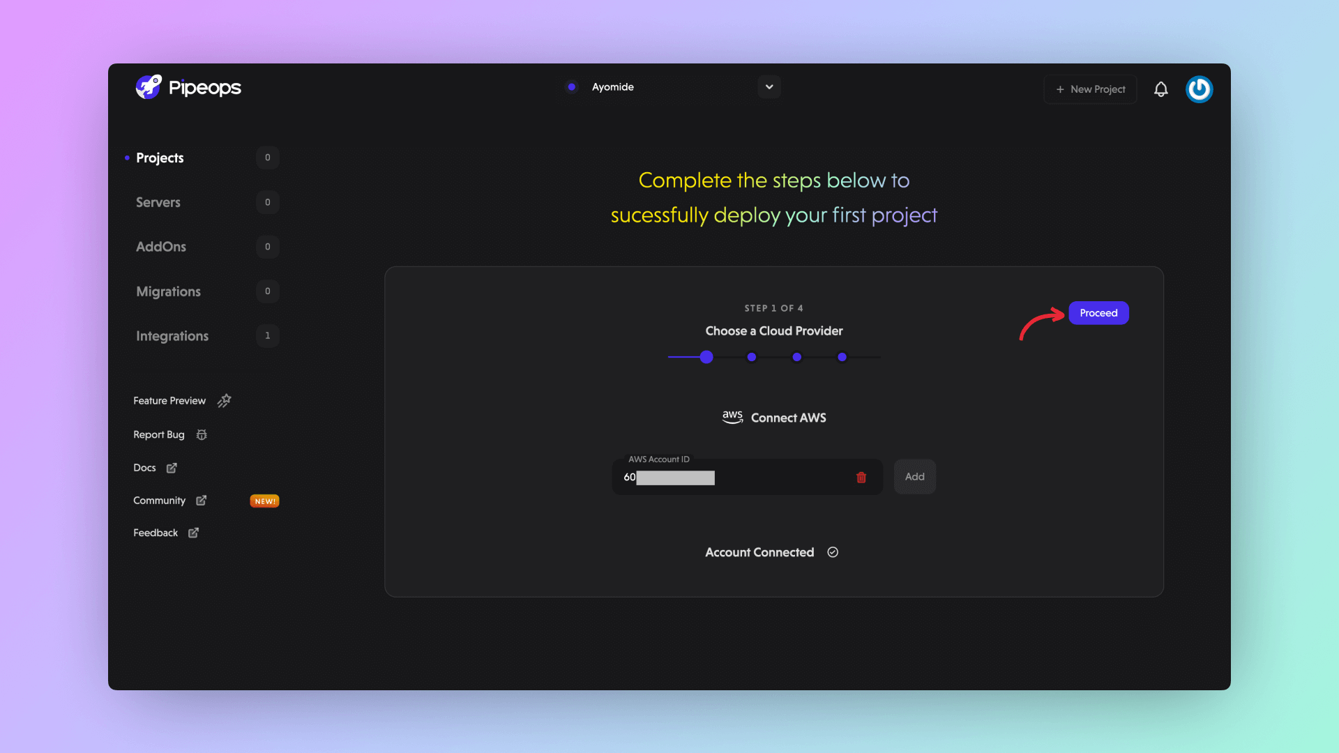Click the Community external link icon
This screenshot has height=753, width=1339.
tap(202, 501)
